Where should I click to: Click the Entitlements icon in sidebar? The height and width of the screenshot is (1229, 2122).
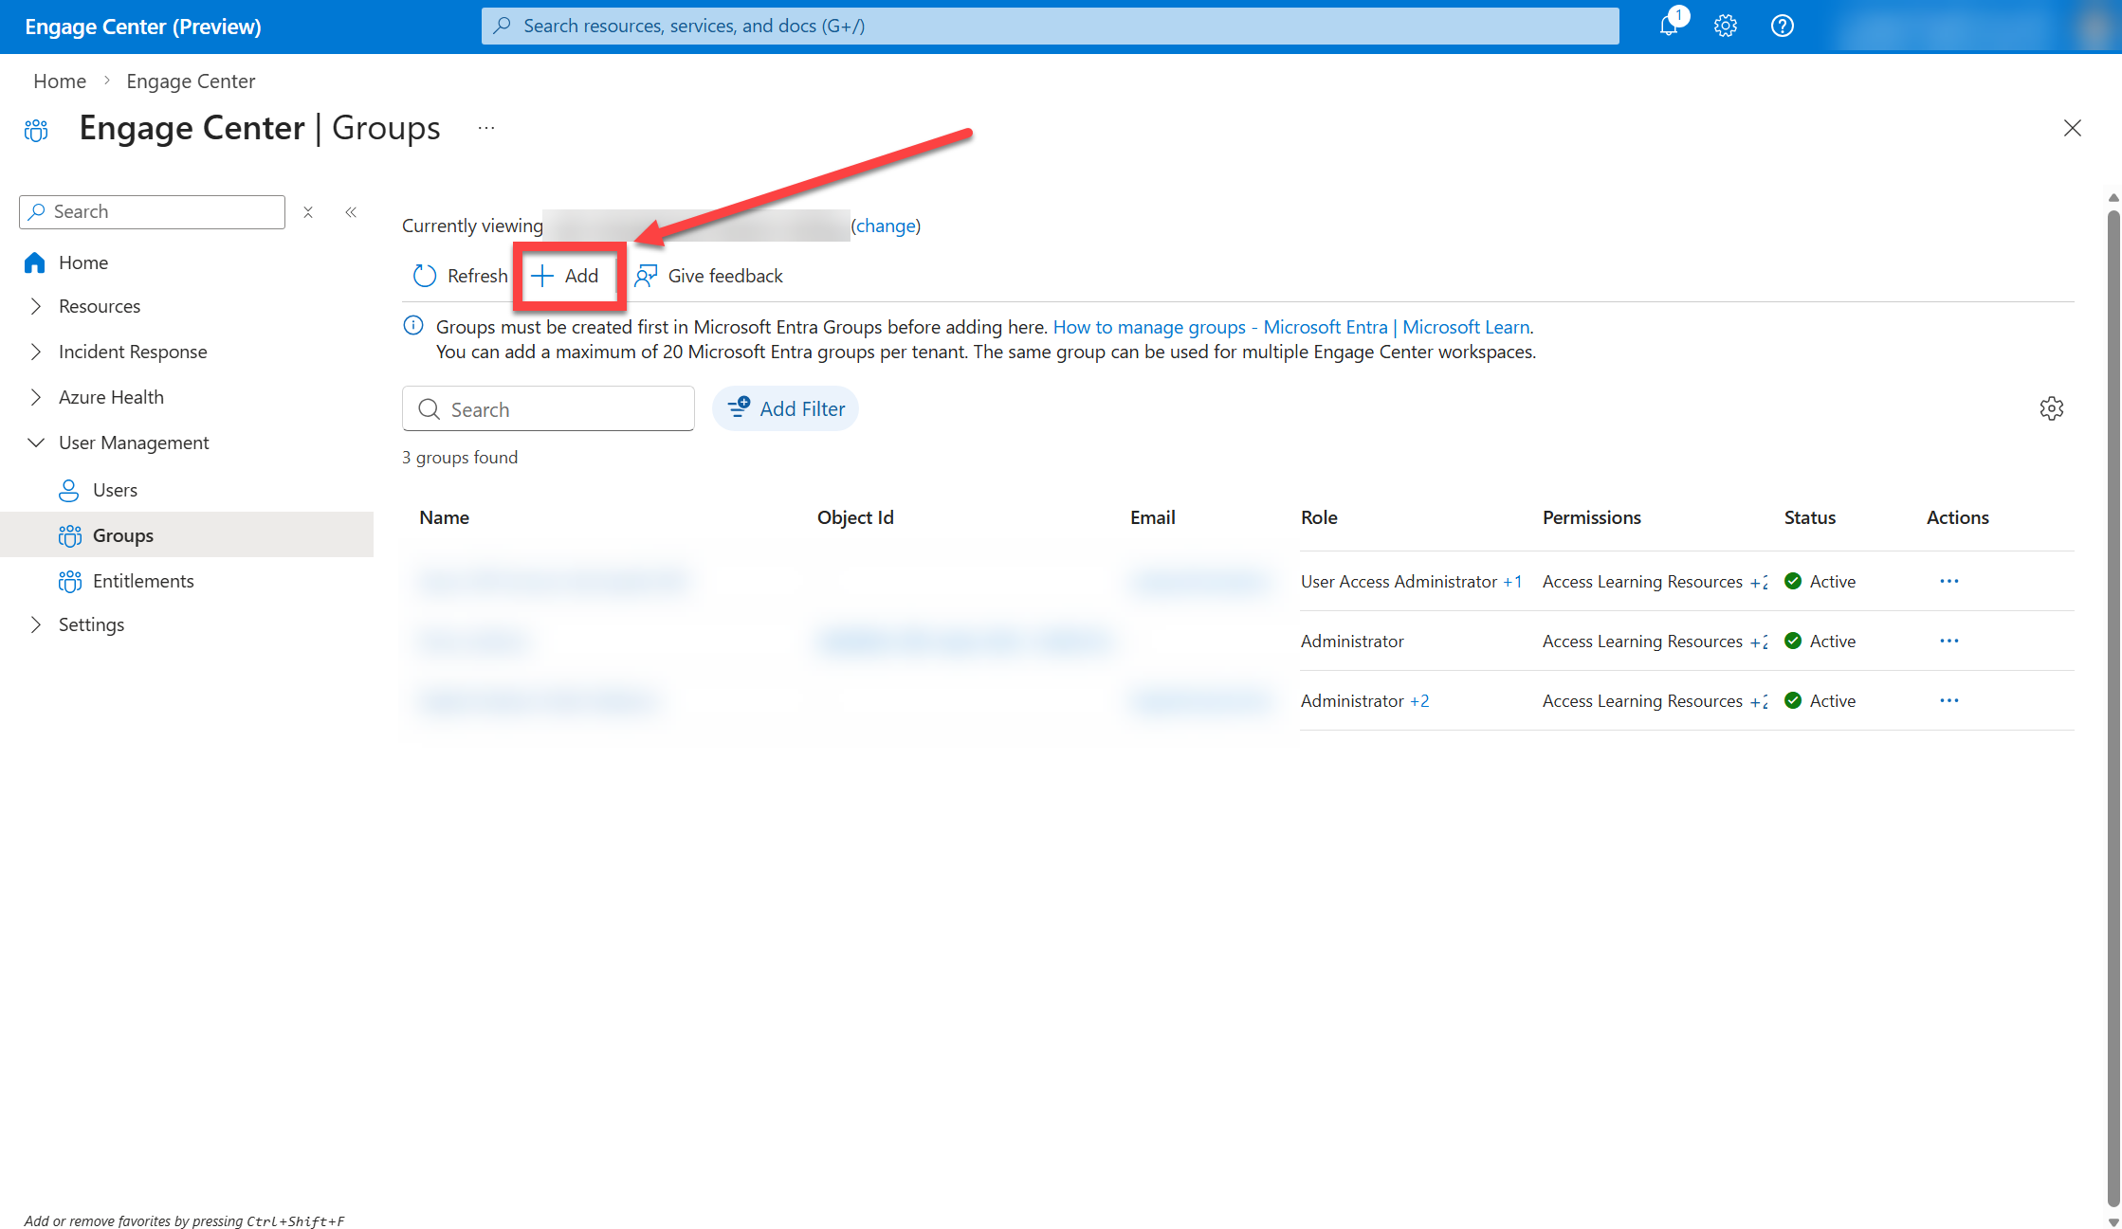click(69, 581)
